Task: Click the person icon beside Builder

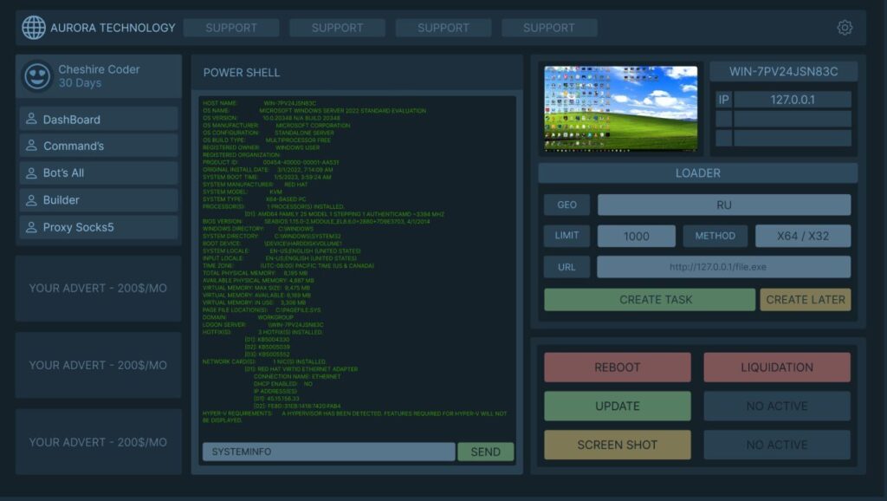Action: pyautogui.click(x=31, y=200)
